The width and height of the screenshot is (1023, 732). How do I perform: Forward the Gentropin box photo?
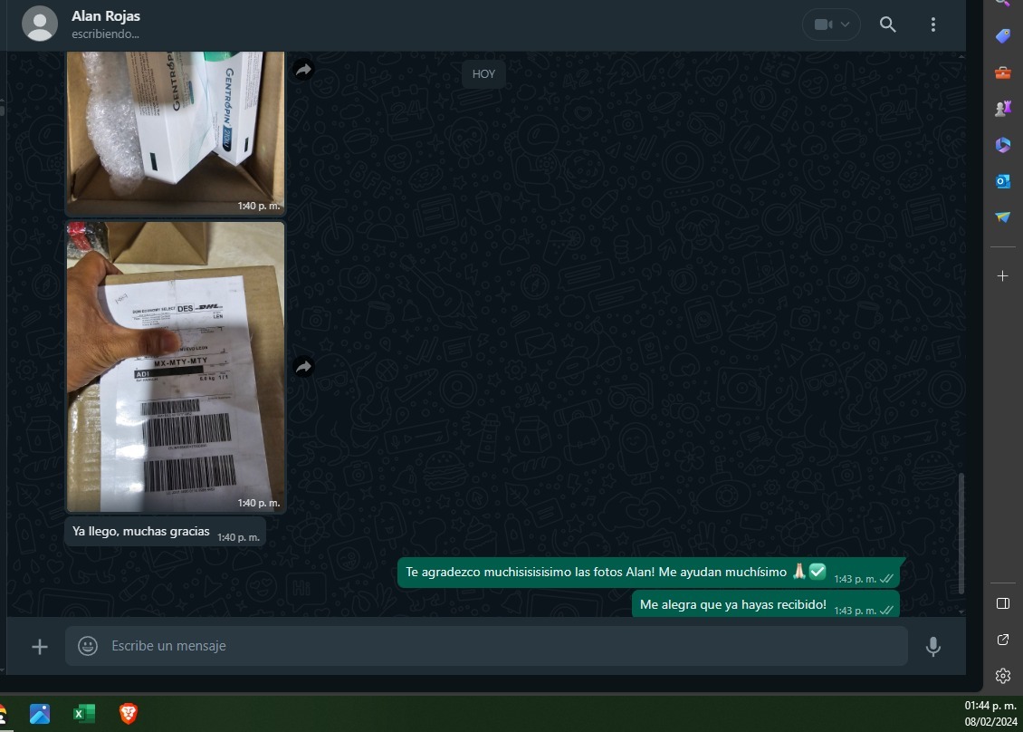pyautogui.click(x=303, y=70)
